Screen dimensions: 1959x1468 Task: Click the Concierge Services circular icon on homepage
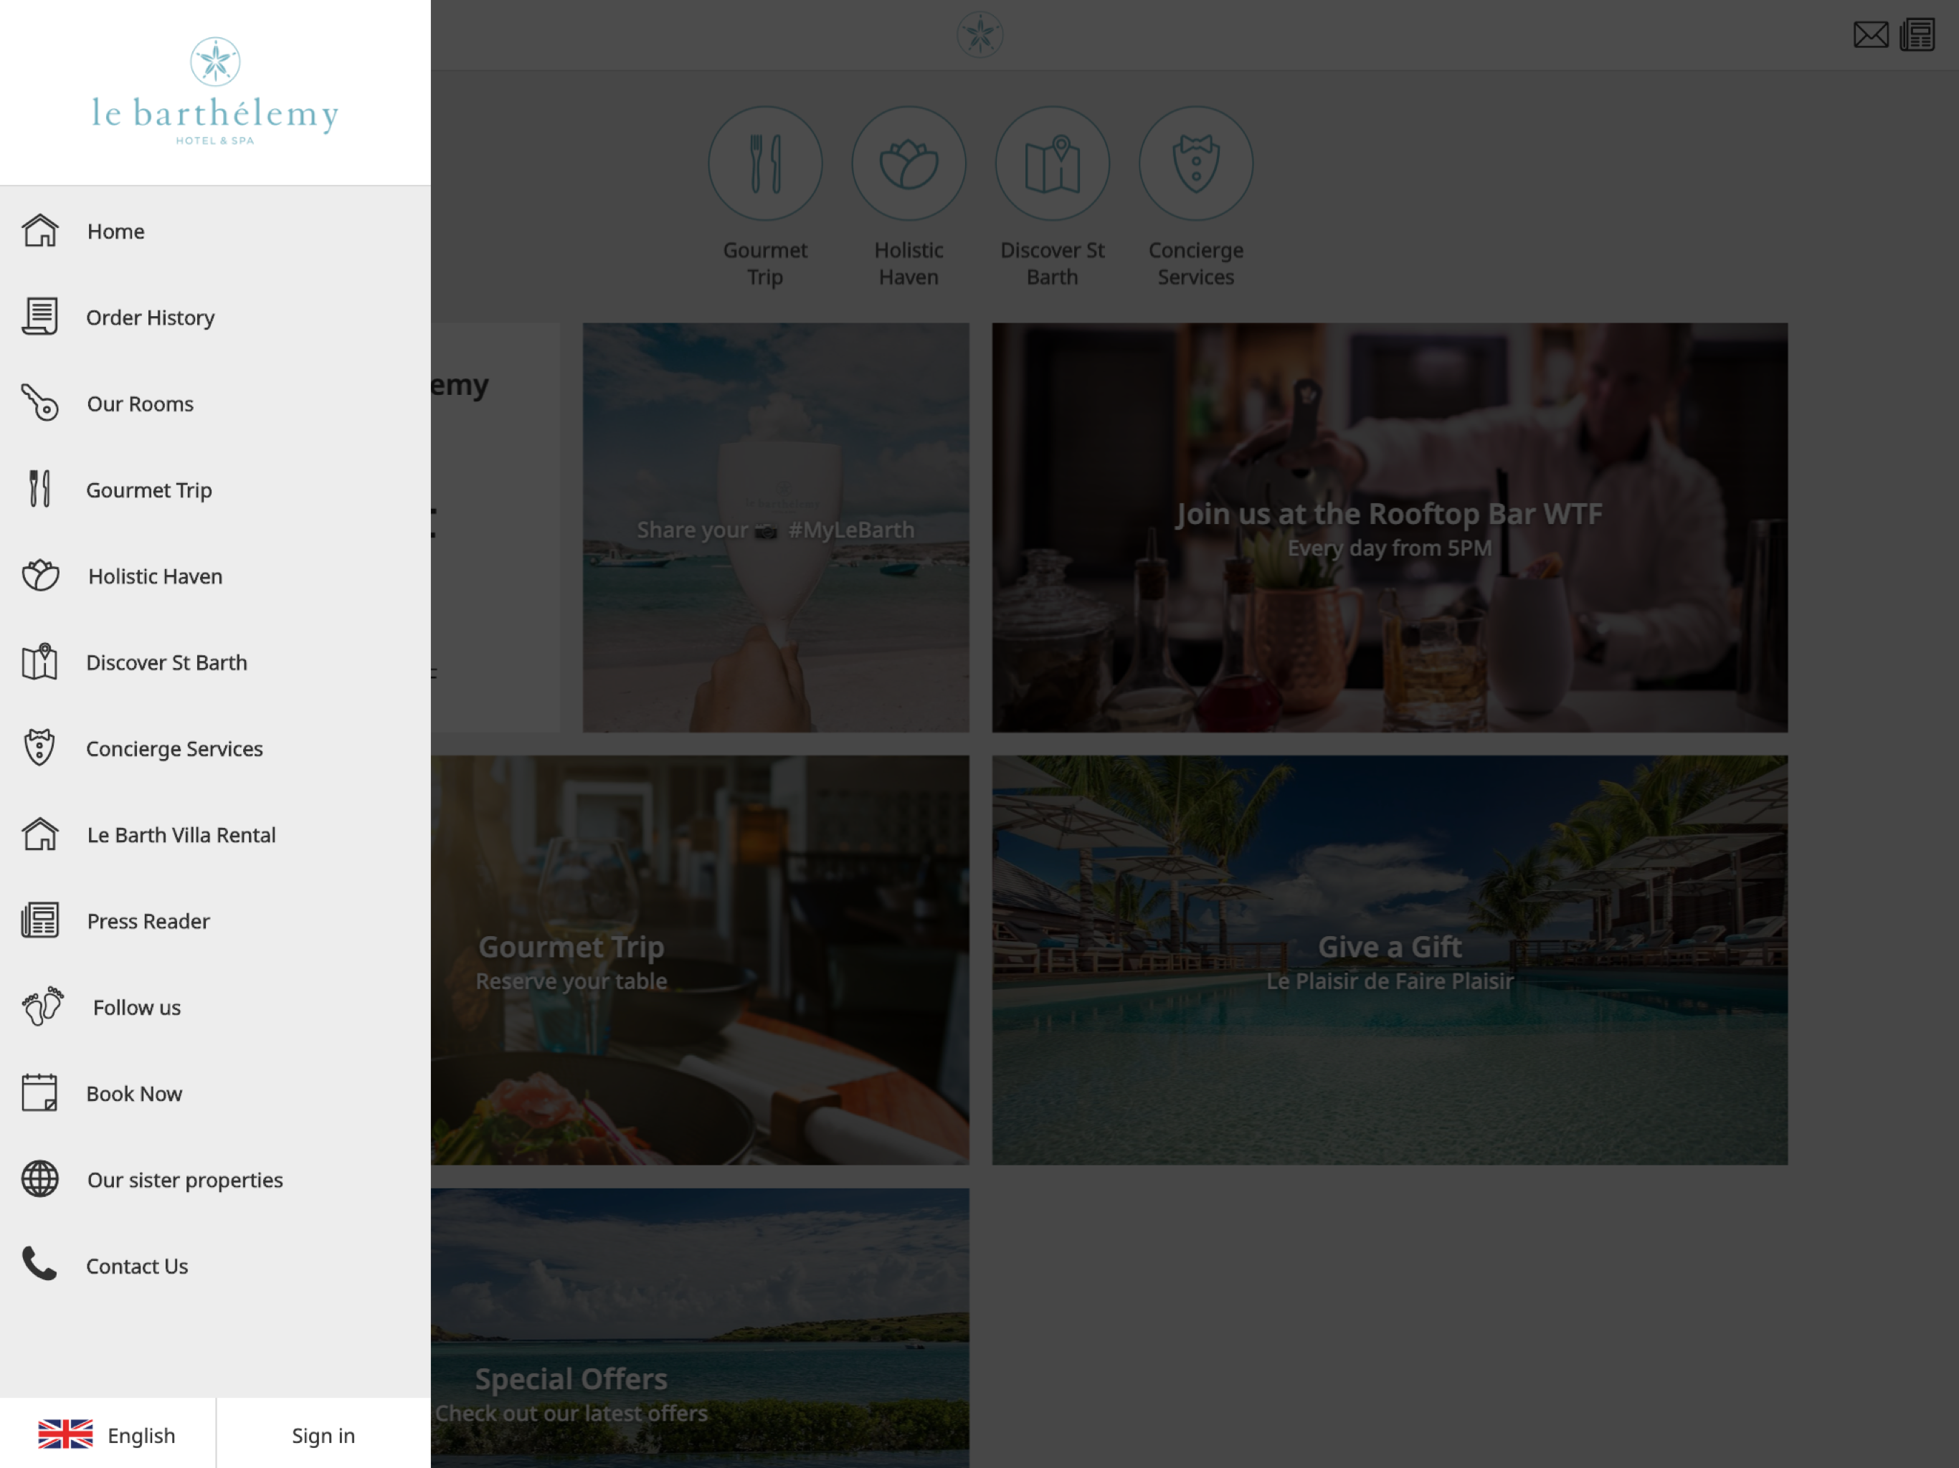pos(1195,164)
